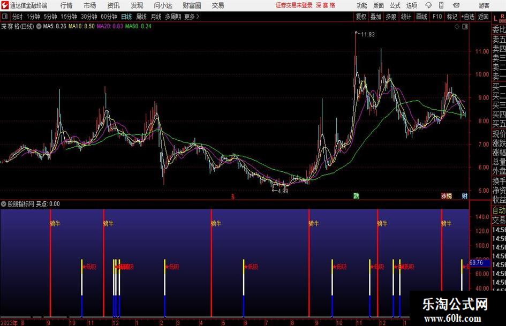Open the 交易 menu

tap(218, 5)
